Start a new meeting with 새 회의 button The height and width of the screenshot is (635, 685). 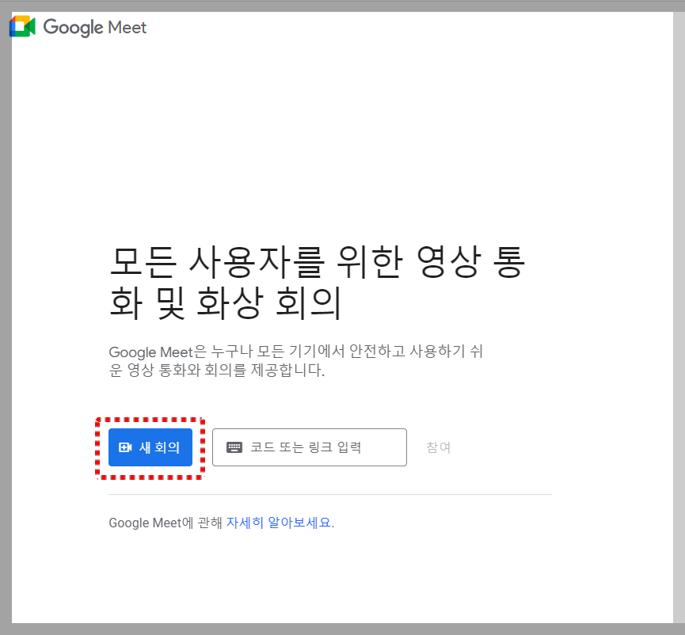point(150,447)
